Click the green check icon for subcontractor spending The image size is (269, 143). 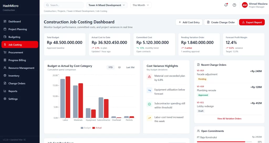pos(149,104)
